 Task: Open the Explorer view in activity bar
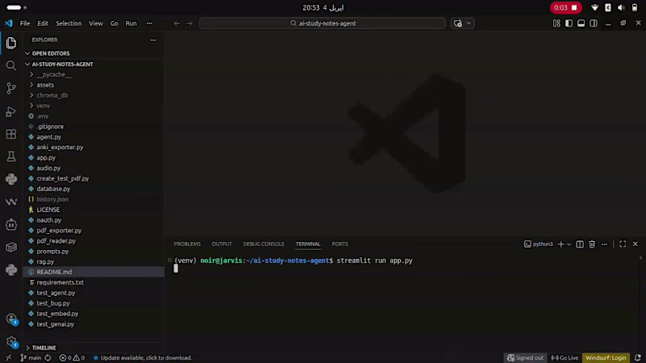pos(11,43)
